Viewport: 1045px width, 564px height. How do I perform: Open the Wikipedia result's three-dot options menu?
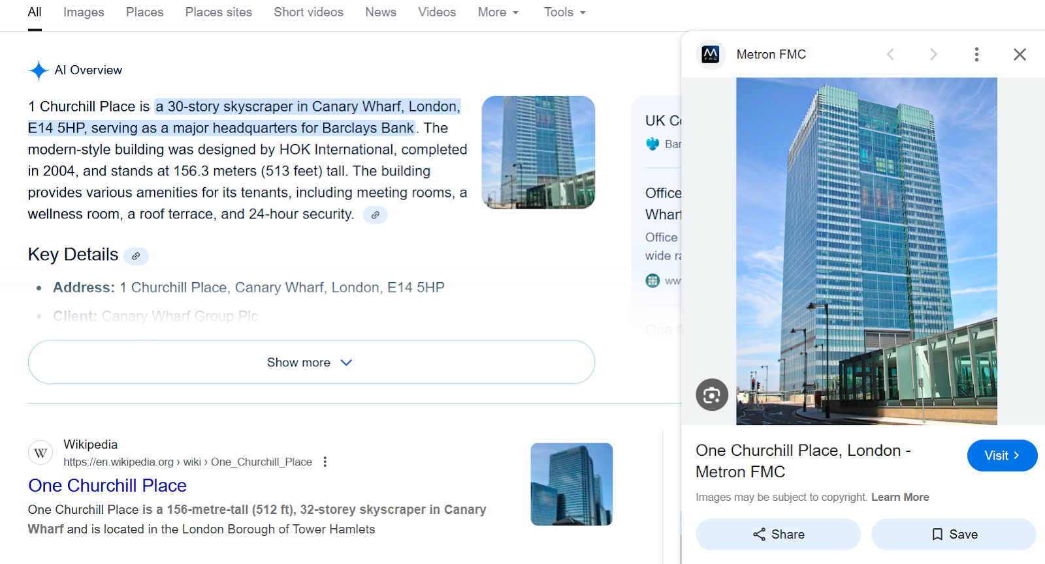(325, 462)
